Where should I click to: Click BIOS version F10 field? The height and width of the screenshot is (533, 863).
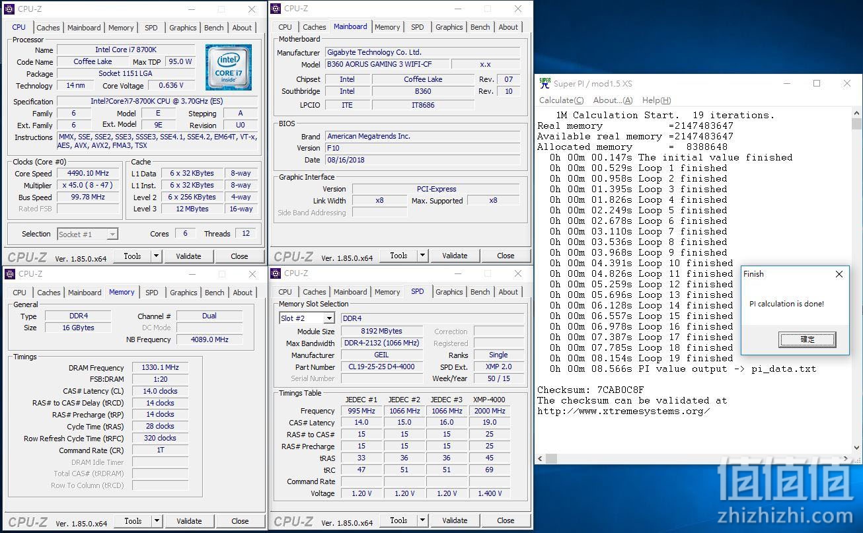click(422, 148)
